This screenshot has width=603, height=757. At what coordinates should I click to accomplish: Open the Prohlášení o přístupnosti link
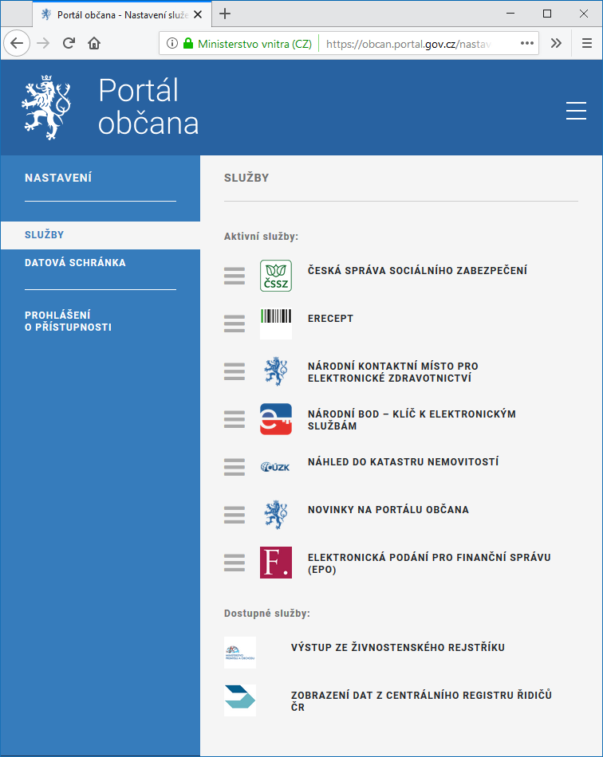(68, 321)
